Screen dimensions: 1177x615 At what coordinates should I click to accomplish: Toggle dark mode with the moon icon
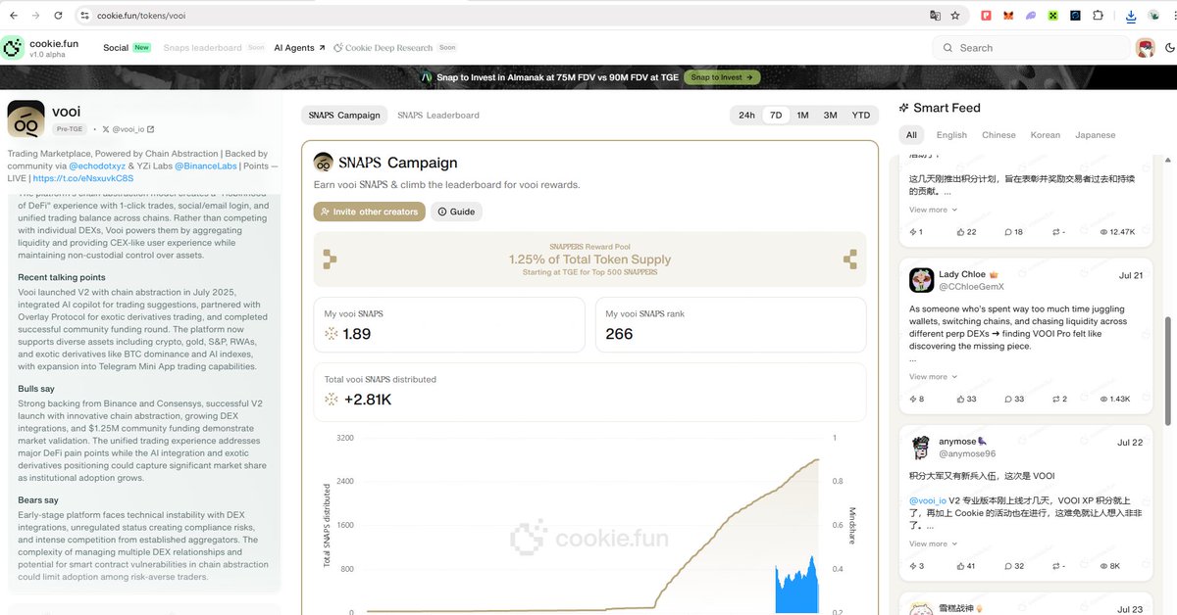[x=1168, y=48]
